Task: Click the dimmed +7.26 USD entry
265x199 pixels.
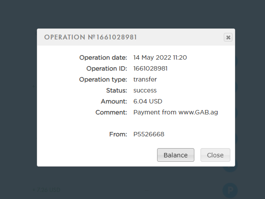Action: pos(47,190)
